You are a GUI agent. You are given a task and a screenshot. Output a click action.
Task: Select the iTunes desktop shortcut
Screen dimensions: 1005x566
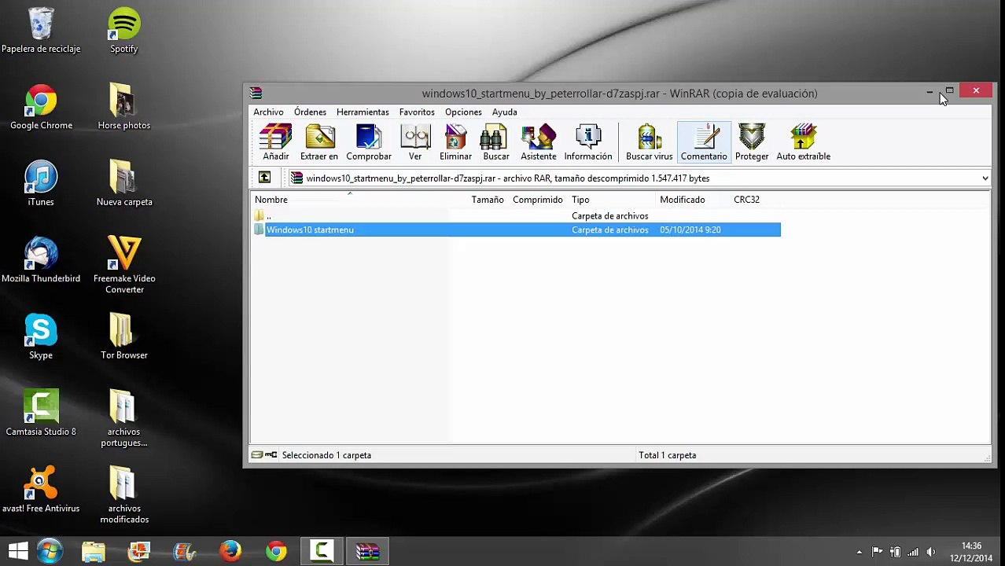click(x=41, y=183)
